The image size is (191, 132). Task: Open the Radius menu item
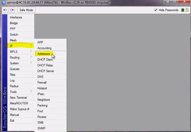(x=21, y=86)
